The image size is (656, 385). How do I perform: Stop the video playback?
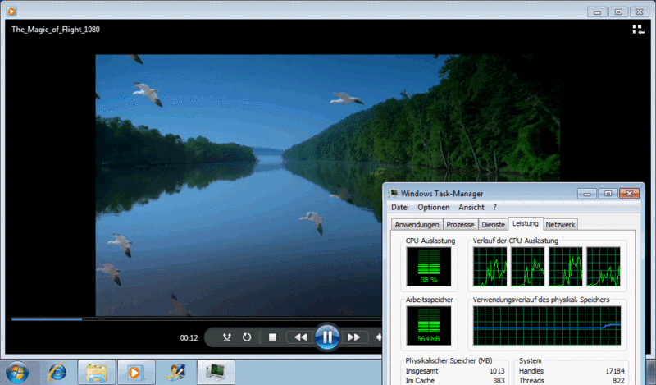[x=272, y=337]
